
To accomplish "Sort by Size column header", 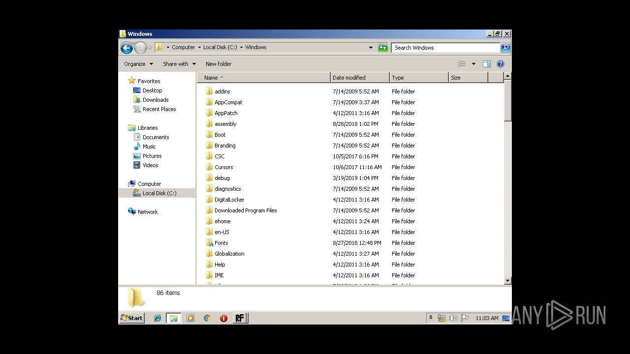I will point(468,78).
